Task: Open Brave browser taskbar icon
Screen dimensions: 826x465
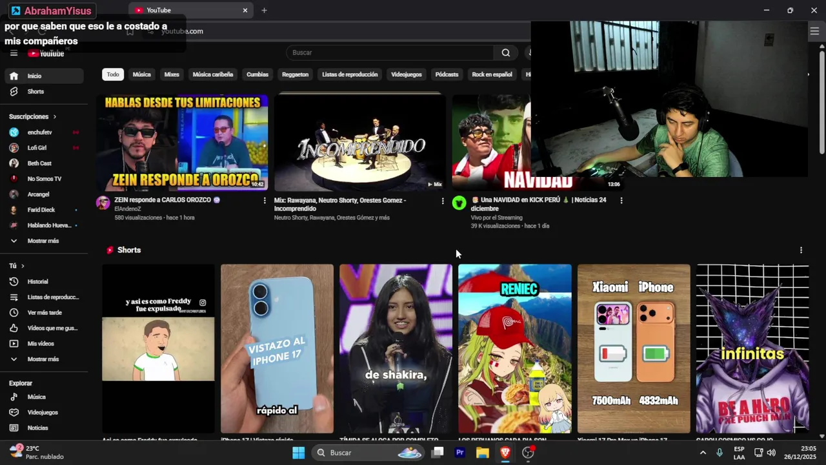Action: click(505, 453)
